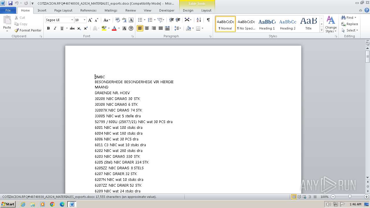Click Replace in Editing group
Viewport: 370px width, 208px height.
(350, 24)
